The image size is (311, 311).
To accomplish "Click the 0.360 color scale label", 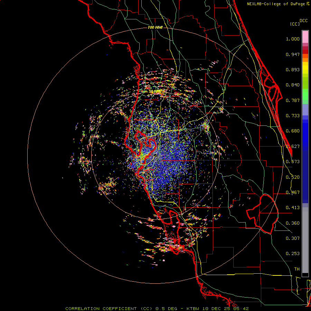I will click(x=293, y=223).
